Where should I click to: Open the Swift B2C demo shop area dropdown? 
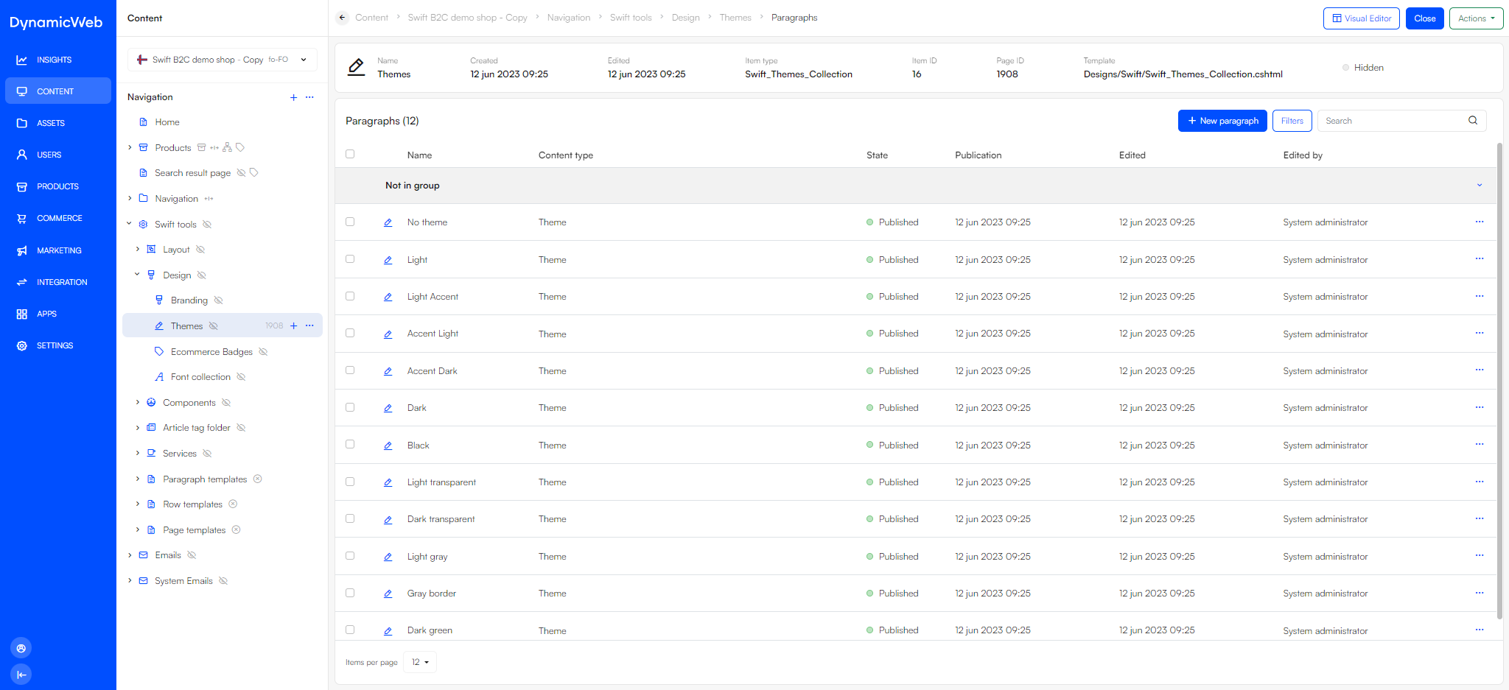coord(223,60)
